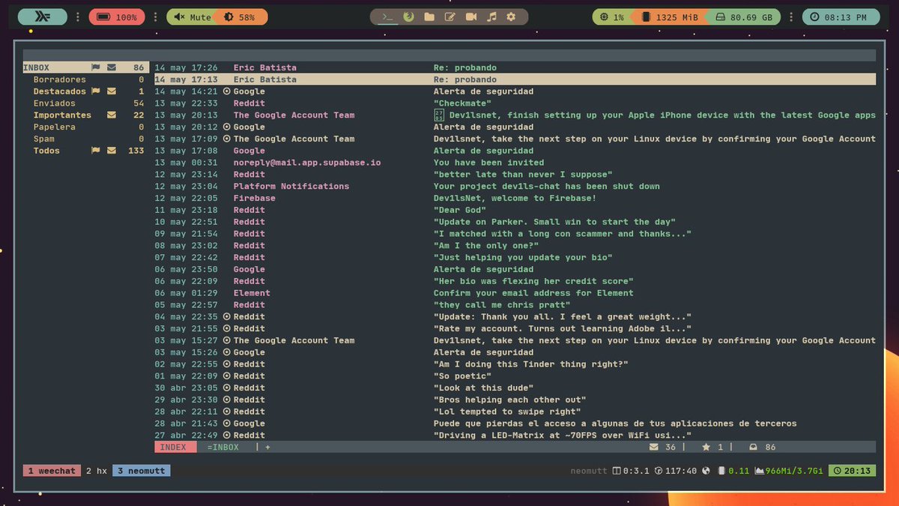Image resolution: width=899 pixels, height=506 pixels.
Task: Open supabase message "You have been invited"
Action: point(515,163)
